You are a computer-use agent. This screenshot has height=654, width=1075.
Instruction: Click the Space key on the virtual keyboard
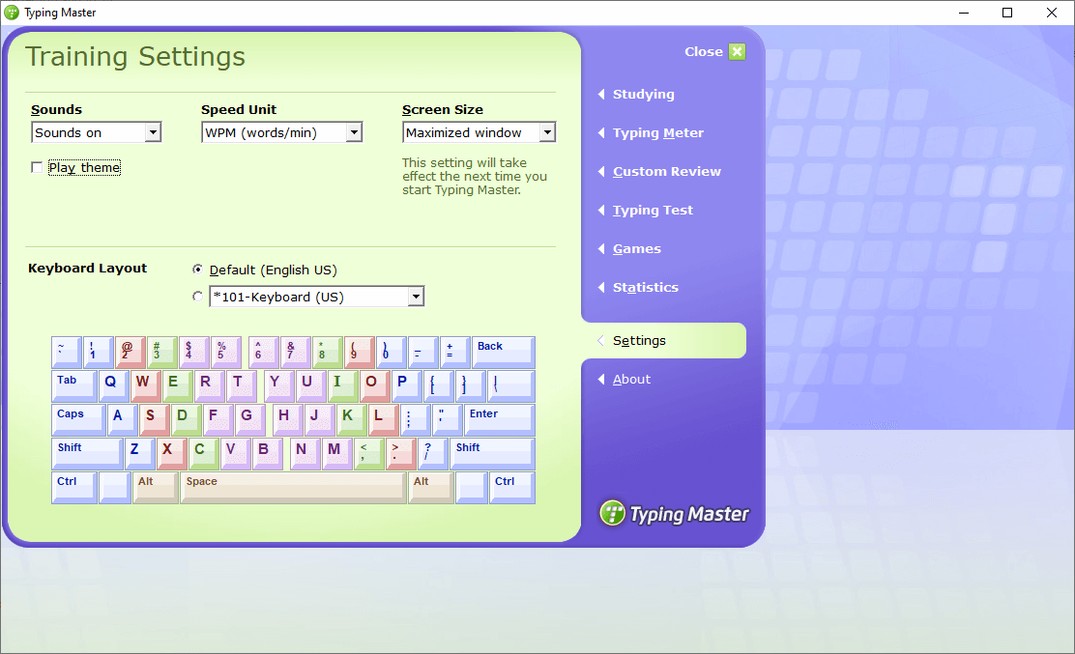click(293, 486)
